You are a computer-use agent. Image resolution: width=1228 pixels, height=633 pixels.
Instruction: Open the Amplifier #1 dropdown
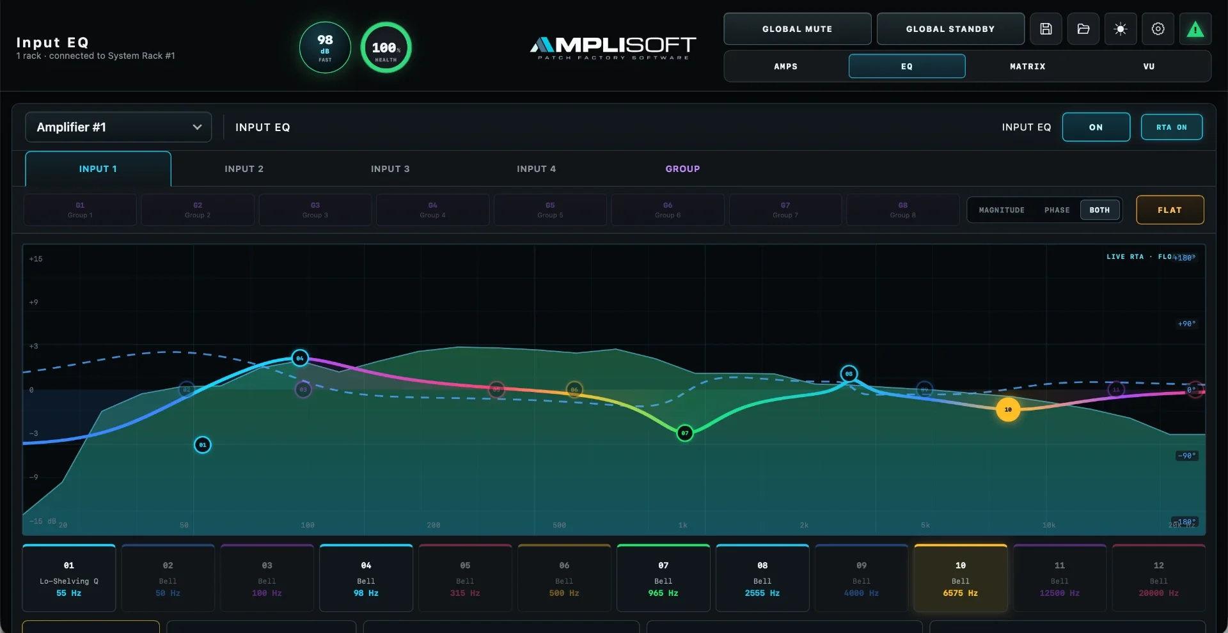118,127
